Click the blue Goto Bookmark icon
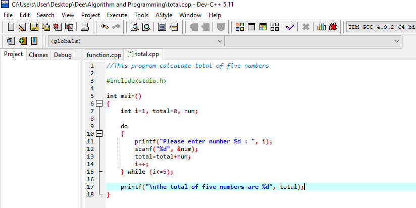The image size is (416, 208). (34, 41)
